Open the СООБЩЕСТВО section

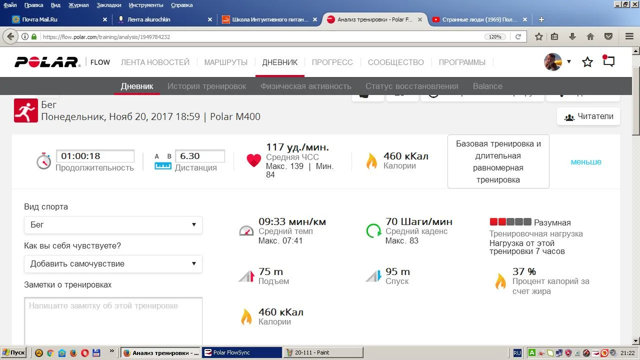pyautogui.click(x=396, y=62)
